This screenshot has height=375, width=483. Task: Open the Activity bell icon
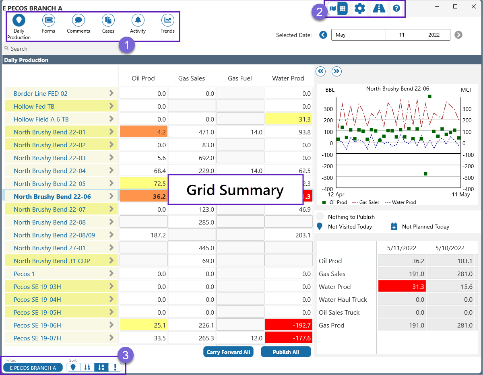tap(138, 20)
